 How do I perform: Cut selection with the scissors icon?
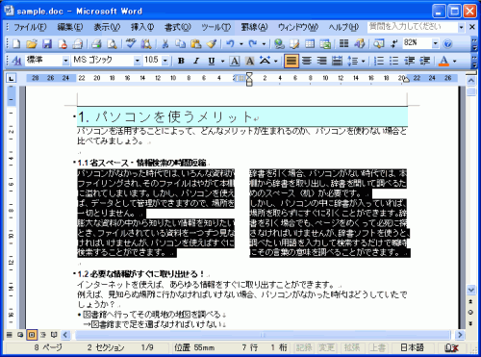pyautogui.click(x=165, y=43)
